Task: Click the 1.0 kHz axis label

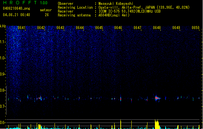Action: (x=3, y=58)
